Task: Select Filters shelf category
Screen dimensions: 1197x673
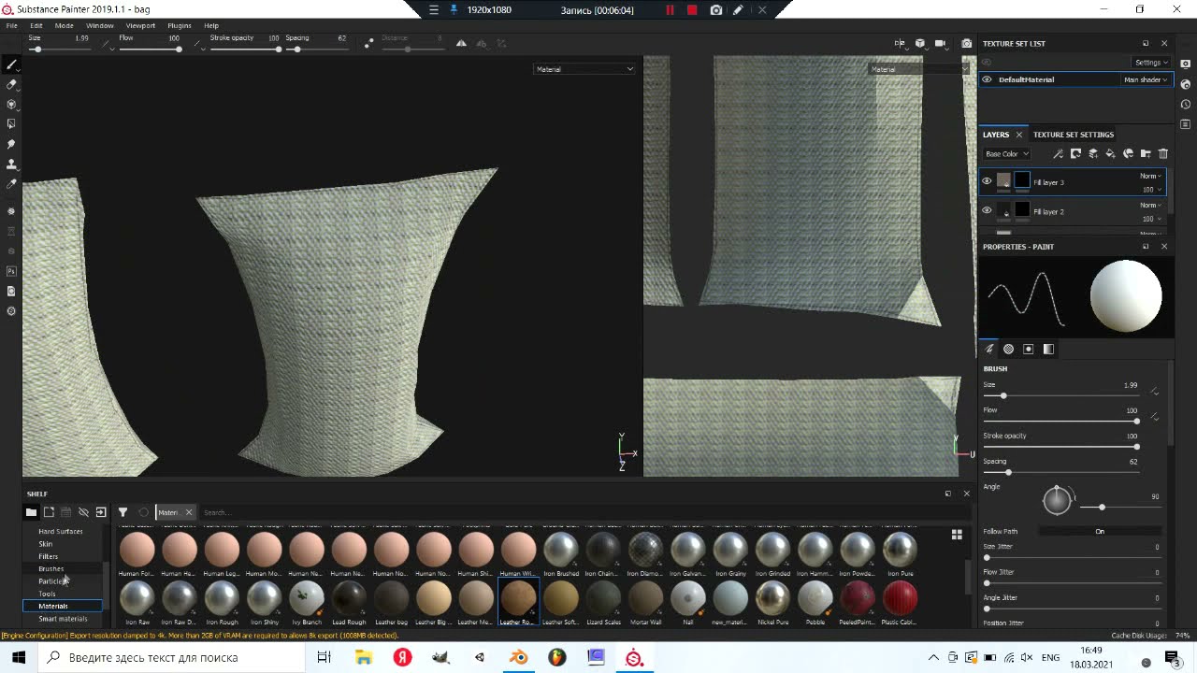Action: pyautogui.click(x=48, y=556)
